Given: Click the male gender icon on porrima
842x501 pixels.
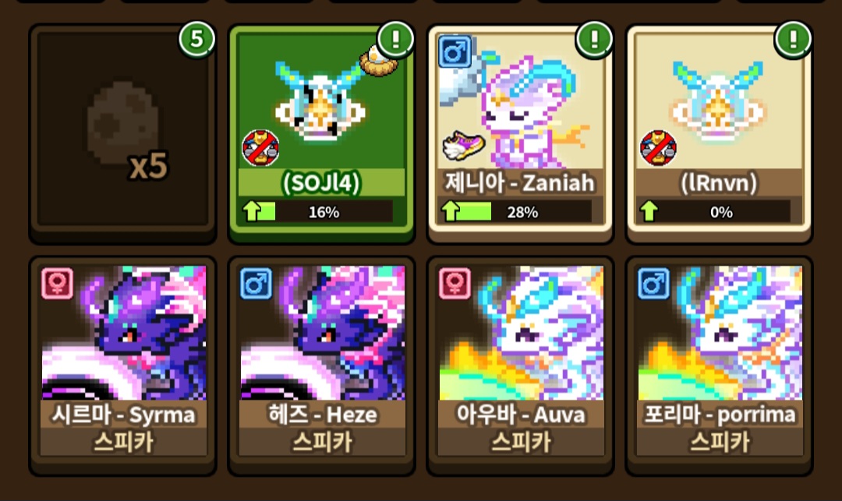Looking at the screenshot, I should [653, 283].
